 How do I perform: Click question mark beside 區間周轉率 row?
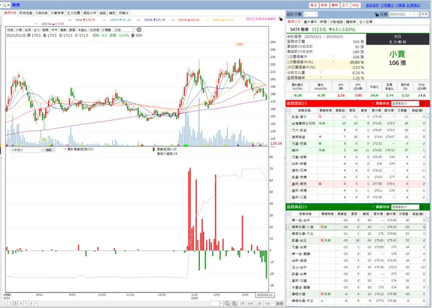pyautogui.click(x=320, y=78)
